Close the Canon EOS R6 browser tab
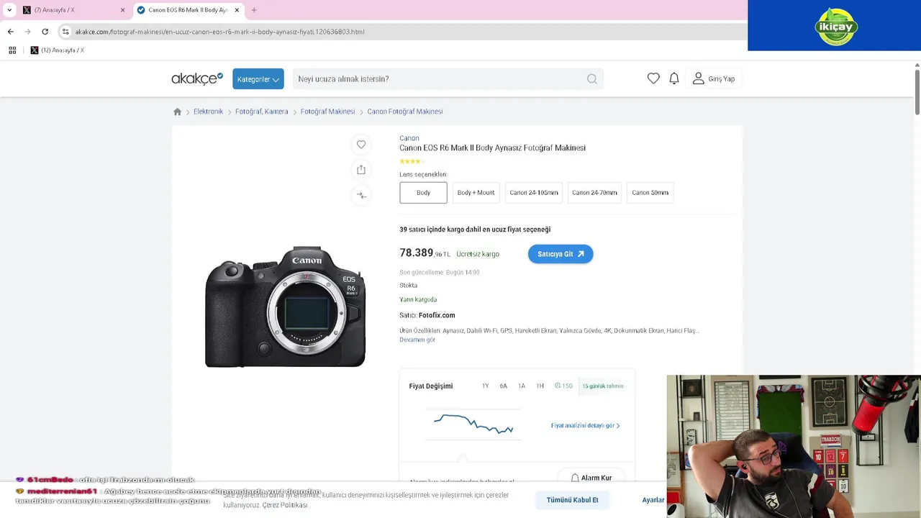Image resolution: width=921 pixels, height=518 pixels. pos(237,10)
